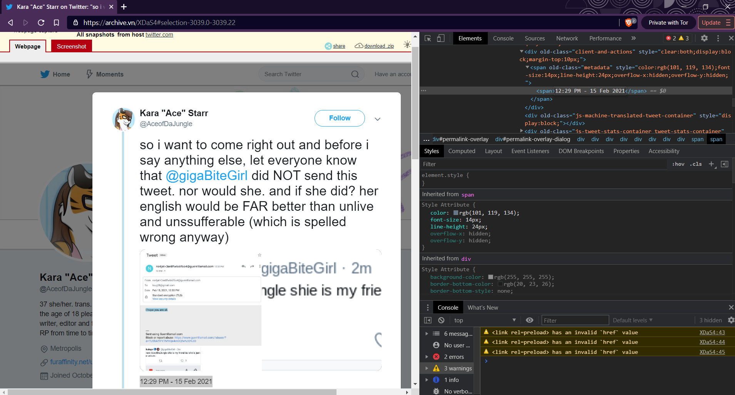The image size is (735, 395).
Task: Open the tweet options chevron dropdown
Action: pyautogui.click(x=377, y=119)
